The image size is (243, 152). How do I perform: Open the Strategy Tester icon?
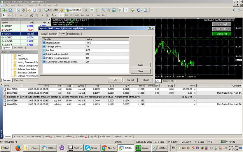coord(40,10)
